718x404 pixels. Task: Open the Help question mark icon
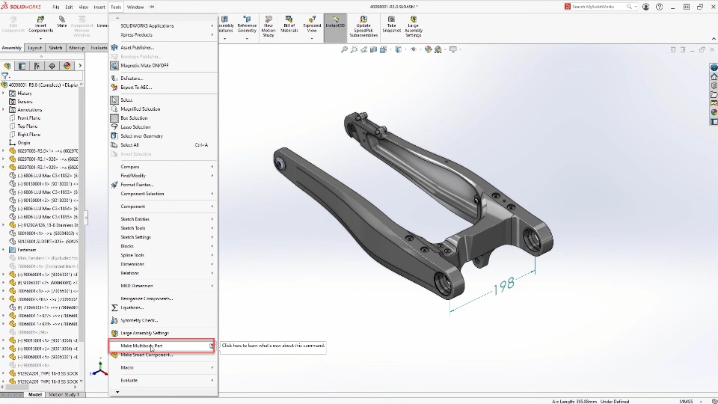point(660,7)
